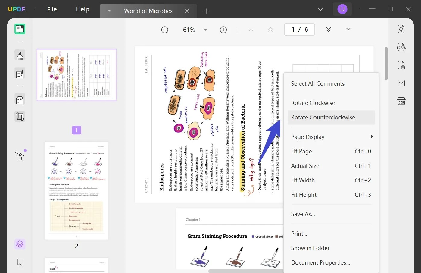Open the zoom percentage dropdown
421x273 pixels.
[x=205, y=30]
